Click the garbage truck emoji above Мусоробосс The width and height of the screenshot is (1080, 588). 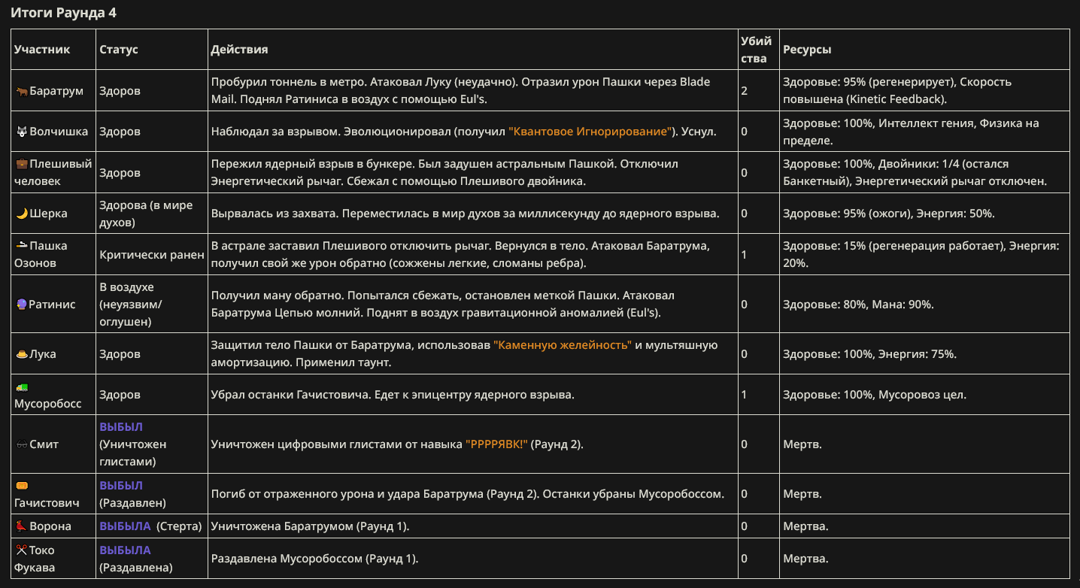21,386
